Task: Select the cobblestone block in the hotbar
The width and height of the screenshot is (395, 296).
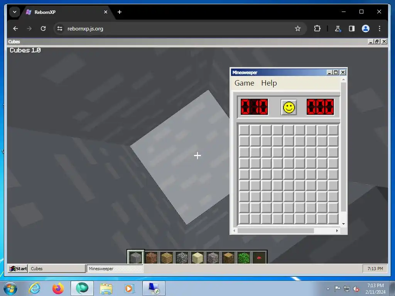Action: click(x=182, y=257)
